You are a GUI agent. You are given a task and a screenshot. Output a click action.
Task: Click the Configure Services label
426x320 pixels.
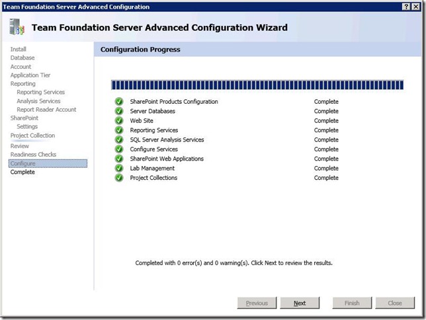click(153, 149)
